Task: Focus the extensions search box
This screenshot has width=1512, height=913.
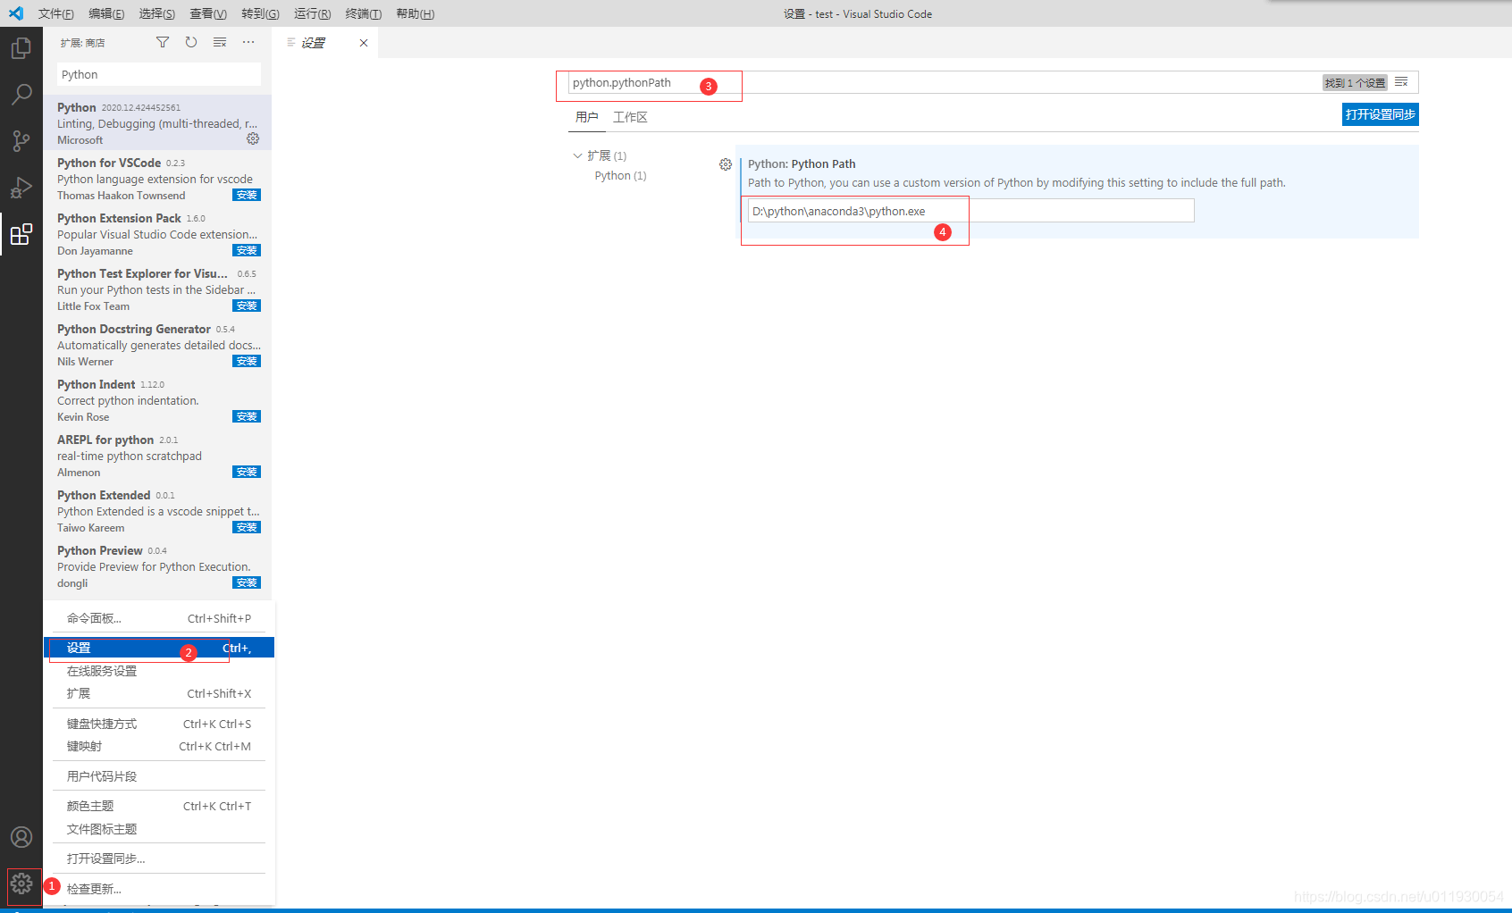Action: point(159,74)
